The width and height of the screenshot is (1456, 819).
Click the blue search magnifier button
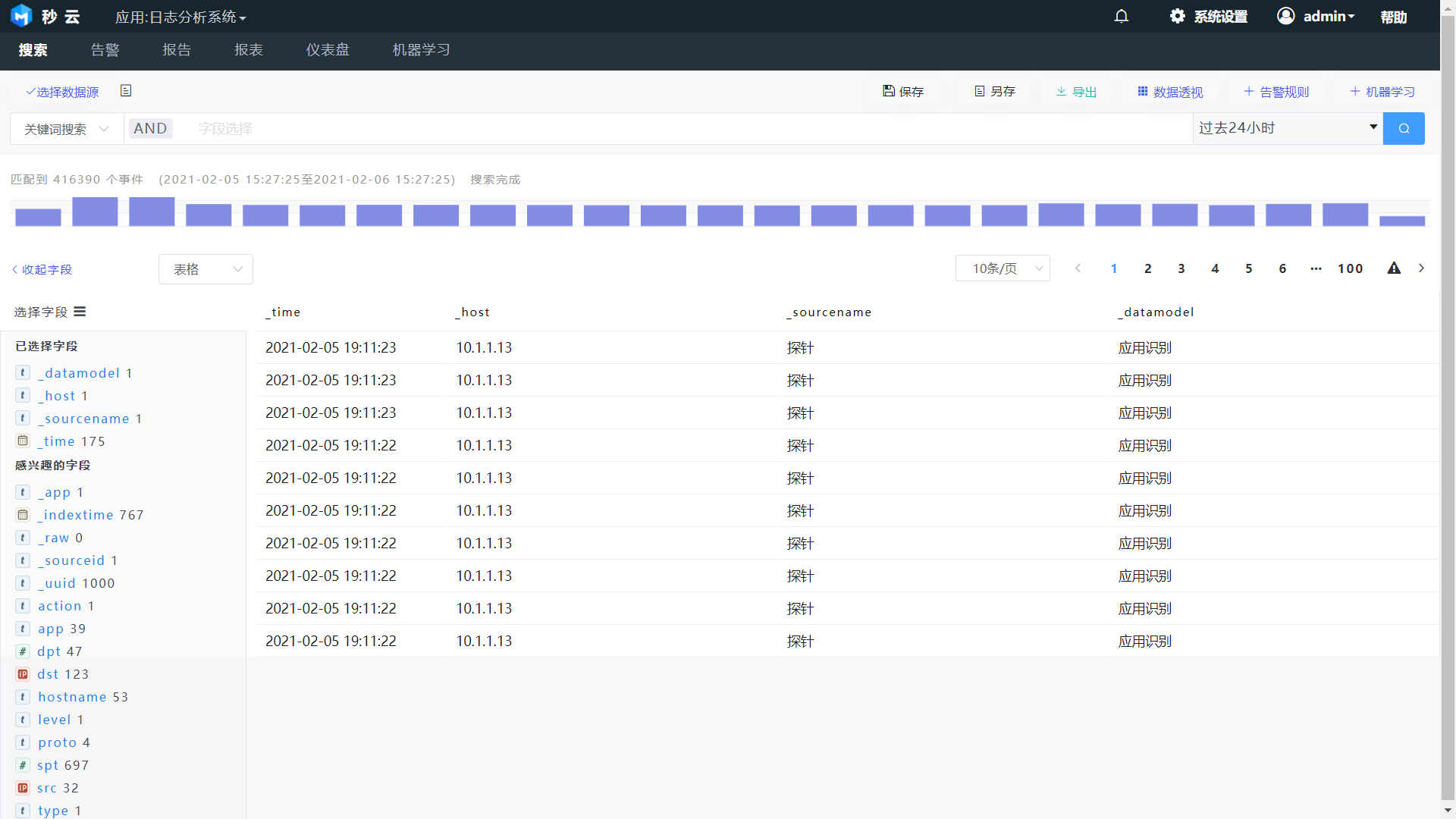pyautogui.click(x=1403, y=128)
